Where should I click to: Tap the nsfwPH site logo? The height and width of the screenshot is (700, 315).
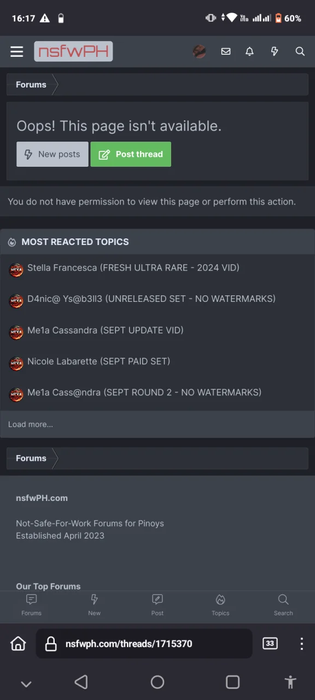[73, 51]
